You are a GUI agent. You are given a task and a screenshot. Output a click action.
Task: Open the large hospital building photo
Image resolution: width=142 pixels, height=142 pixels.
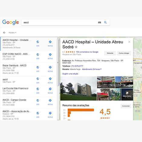pyautogui.click(x=79, y=89)
